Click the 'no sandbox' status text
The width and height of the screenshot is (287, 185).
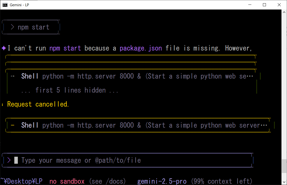[67, 181]
